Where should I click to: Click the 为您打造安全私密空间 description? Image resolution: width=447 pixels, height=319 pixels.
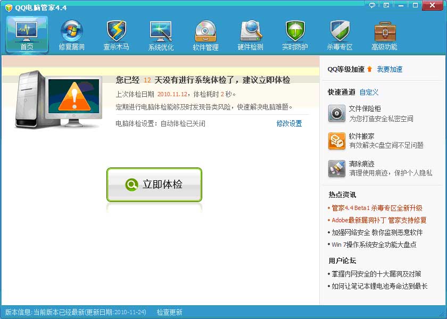[x=381, y=119]
